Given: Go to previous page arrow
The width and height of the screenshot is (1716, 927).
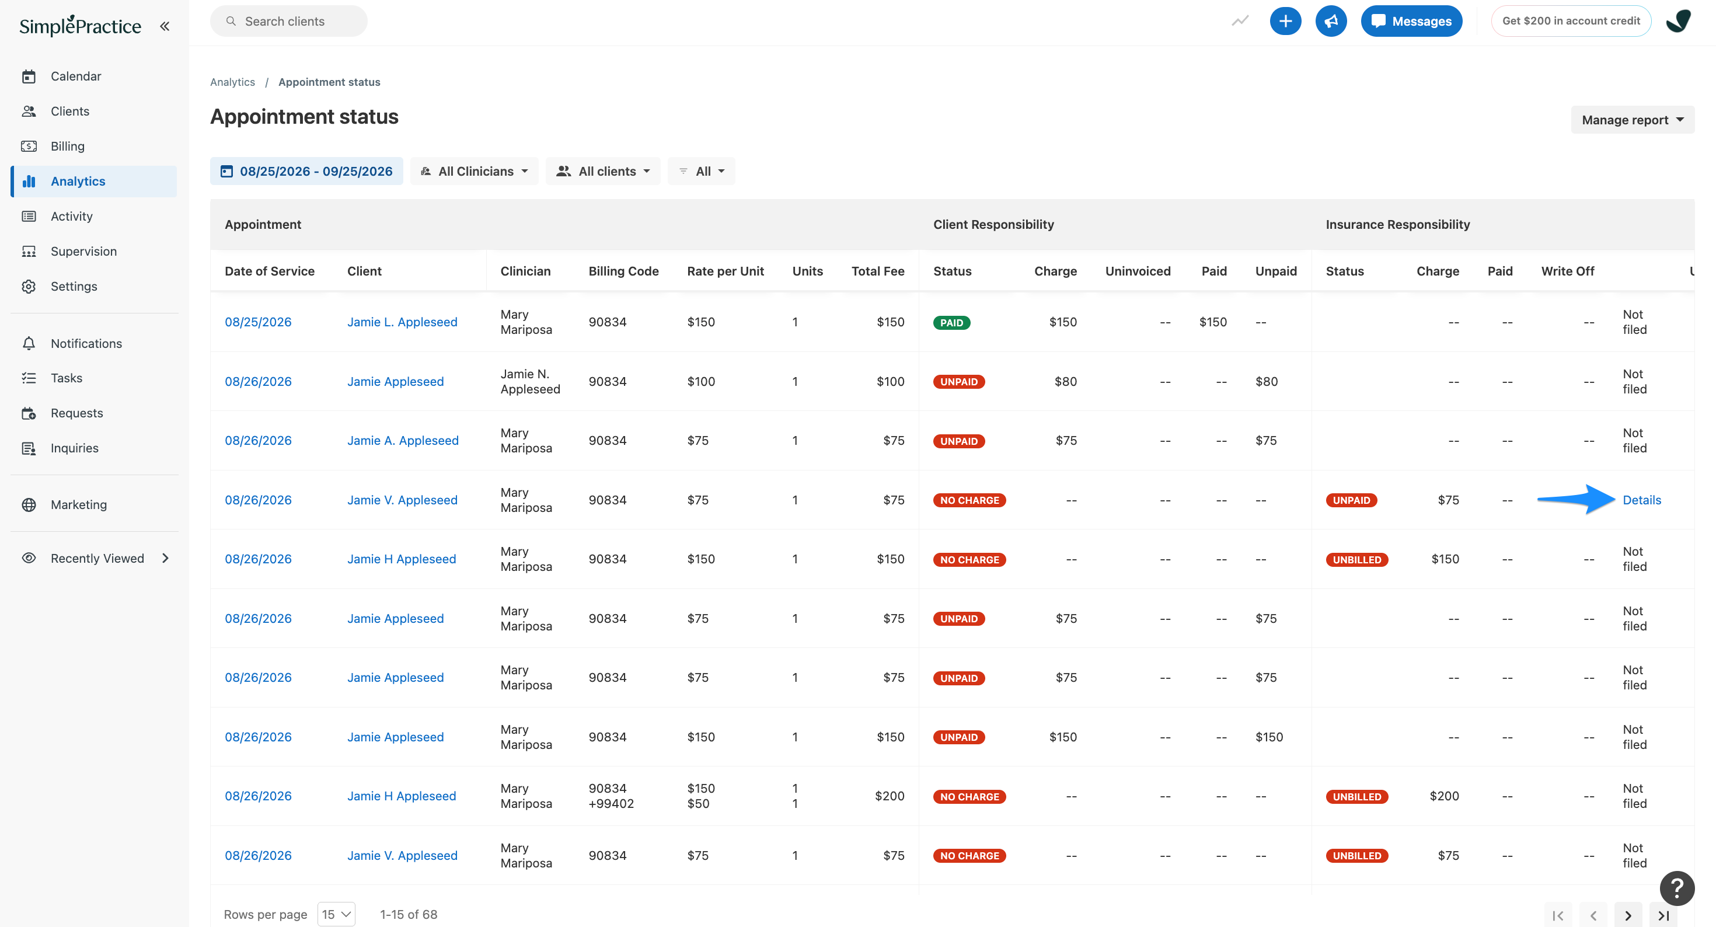Looking at the screenshot, I should [1593, 916].
